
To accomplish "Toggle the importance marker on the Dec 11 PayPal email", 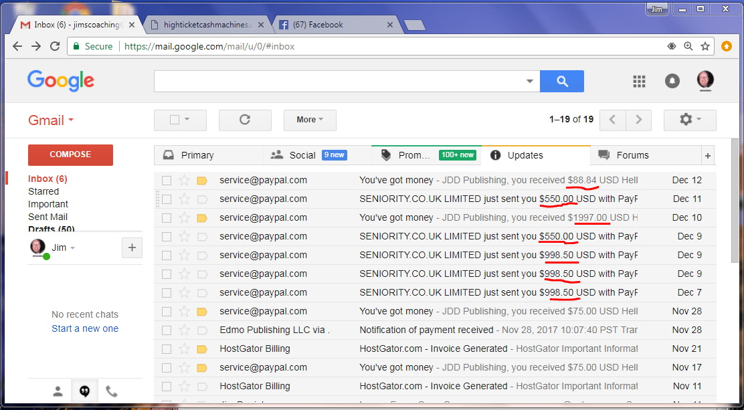I will coord(202,199).
